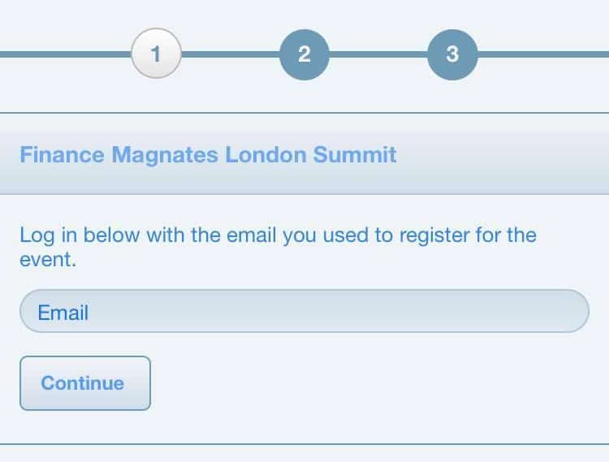
Task: Click blank area right of Continue button
Action: click(x=374, y=383)
